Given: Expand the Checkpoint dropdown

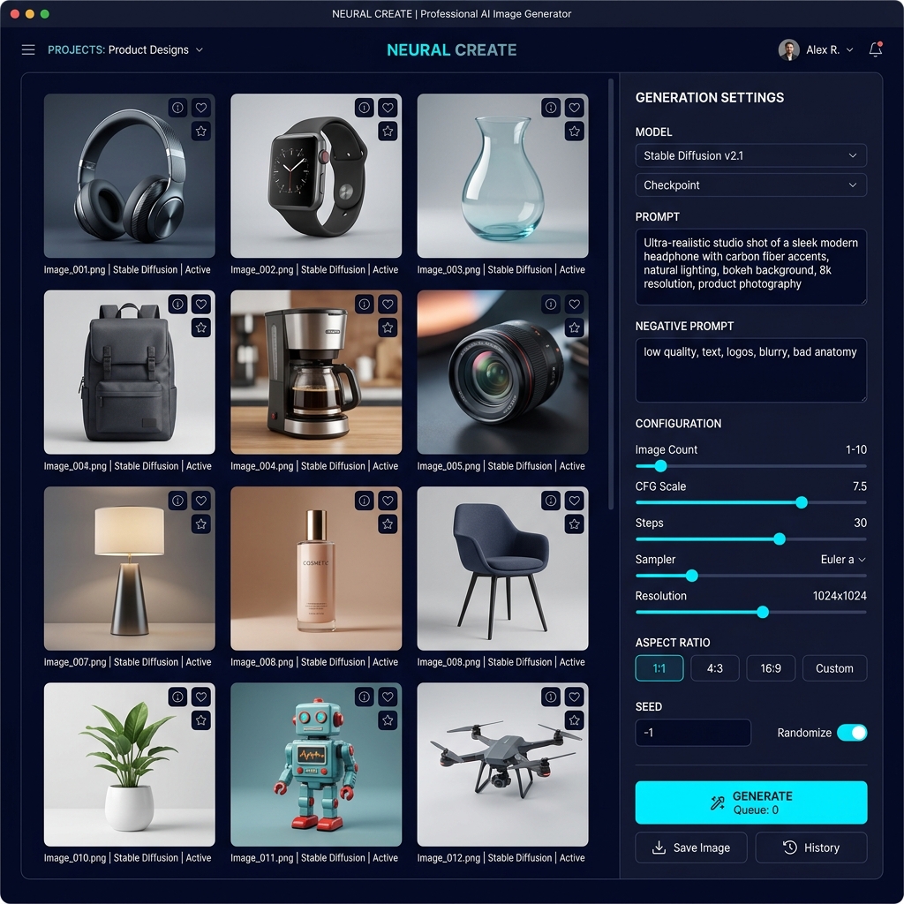Looking at the screenshot, I should 750,185.
